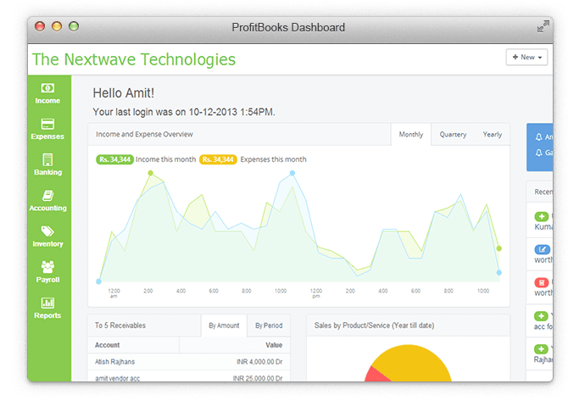Toggle fullscreen with the window expand arrows
Image resolution: width=579 pixels, height=406 pixels.
pos(543,27)
